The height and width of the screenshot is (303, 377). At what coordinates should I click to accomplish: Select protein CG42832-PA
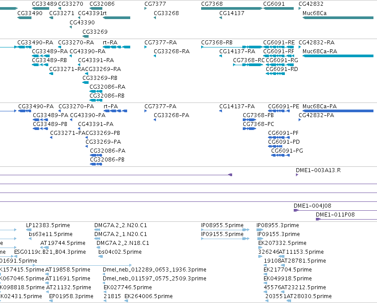pos(316,116)
